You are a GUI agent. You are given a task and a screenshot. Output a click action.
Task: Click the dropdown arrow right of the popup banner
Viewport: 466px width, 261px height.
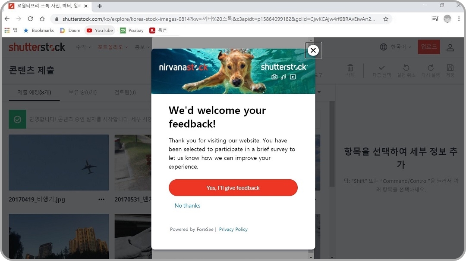pyautogui.click(x=319, y=92)
